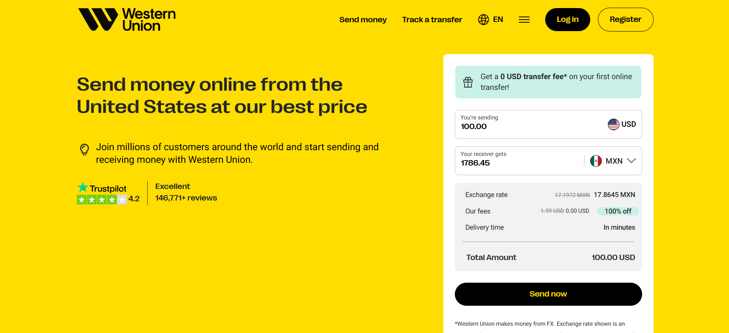Screen dimensions: 729x333
Task: Click the gift icon in the promo banner
Action: 468,82
